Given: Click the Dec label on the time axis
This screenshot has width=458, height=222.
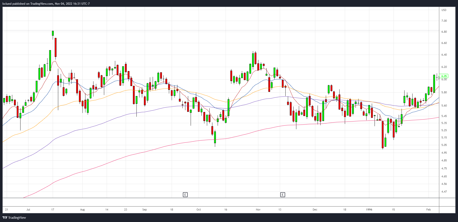Looking at the screenshot, I should coord(315,210).
